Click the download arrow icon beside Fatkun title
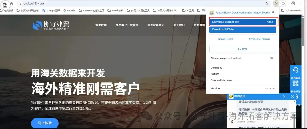The height and width of the screenshot is (129, 307). tap(273, 13)
